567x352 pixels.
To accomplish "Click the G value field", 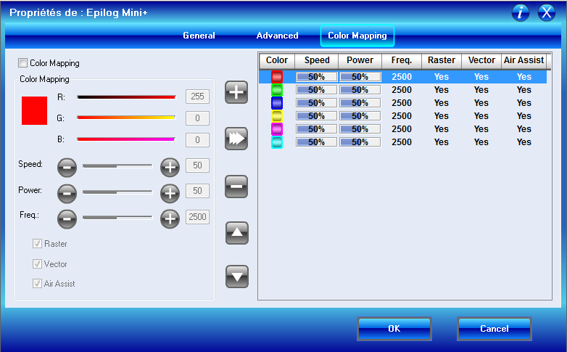I will pyautogui.click(x=197, y=118).
